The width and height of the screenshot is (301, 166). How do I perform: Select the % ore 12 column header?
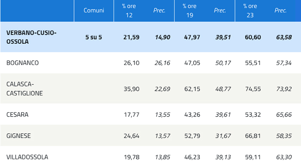tap(129, 11)
